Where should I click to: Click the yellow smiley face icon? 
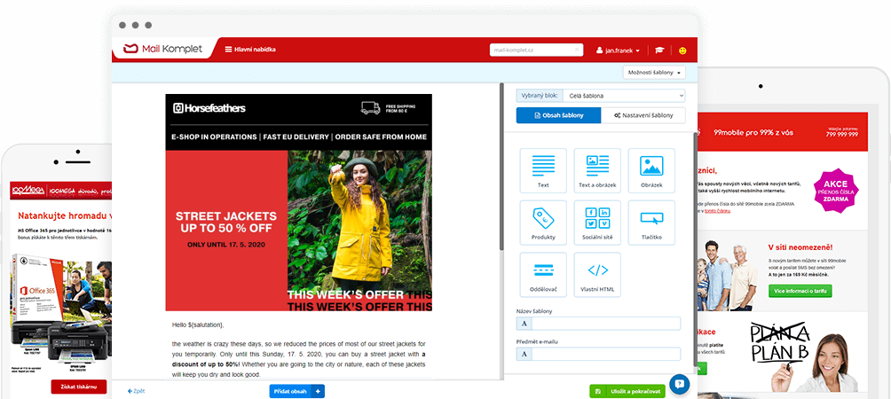click(682, 50)
